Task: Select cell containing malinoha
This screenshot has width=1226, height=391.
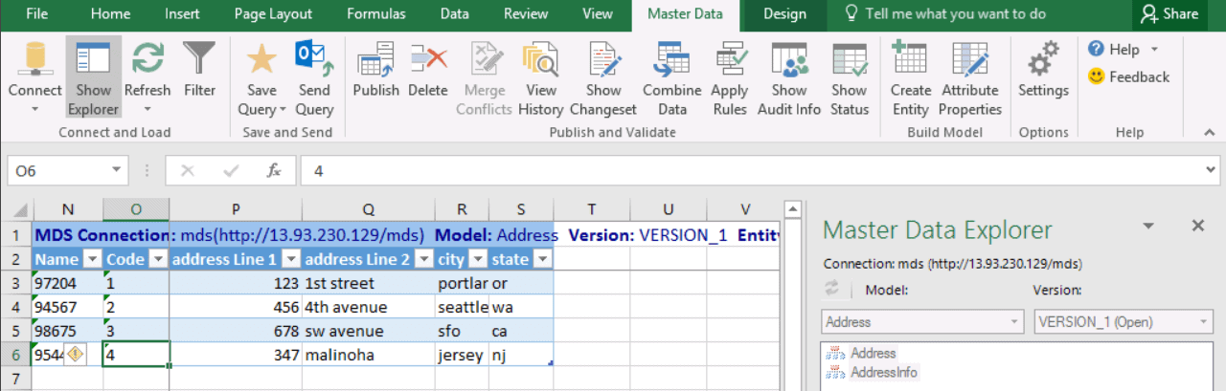Action: tap(367, 355)
